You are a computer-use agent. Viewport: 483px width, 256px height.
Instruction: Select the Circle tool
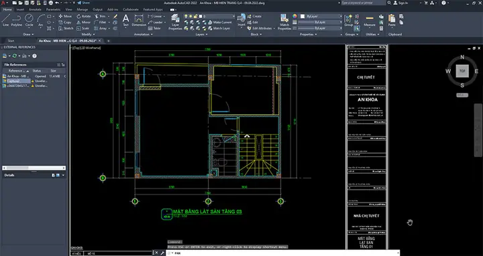click(29, 20)
